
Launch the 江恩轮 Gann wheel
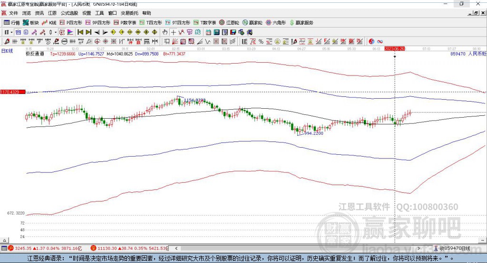[x=229, y=23]
